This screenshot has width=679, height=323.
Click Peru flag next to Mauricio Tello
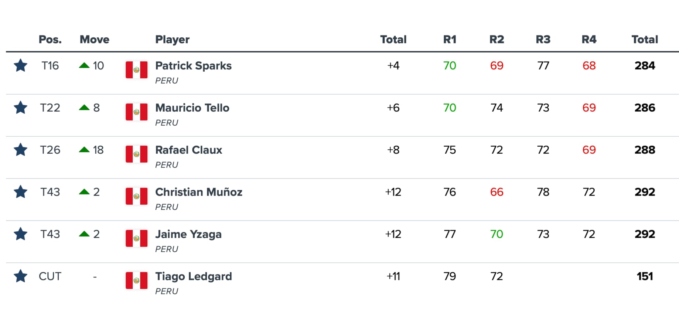point(136,112)
